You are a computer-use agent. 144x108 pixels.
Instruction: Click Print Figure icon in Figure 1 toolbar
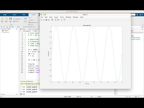click(x=49, y=20)
